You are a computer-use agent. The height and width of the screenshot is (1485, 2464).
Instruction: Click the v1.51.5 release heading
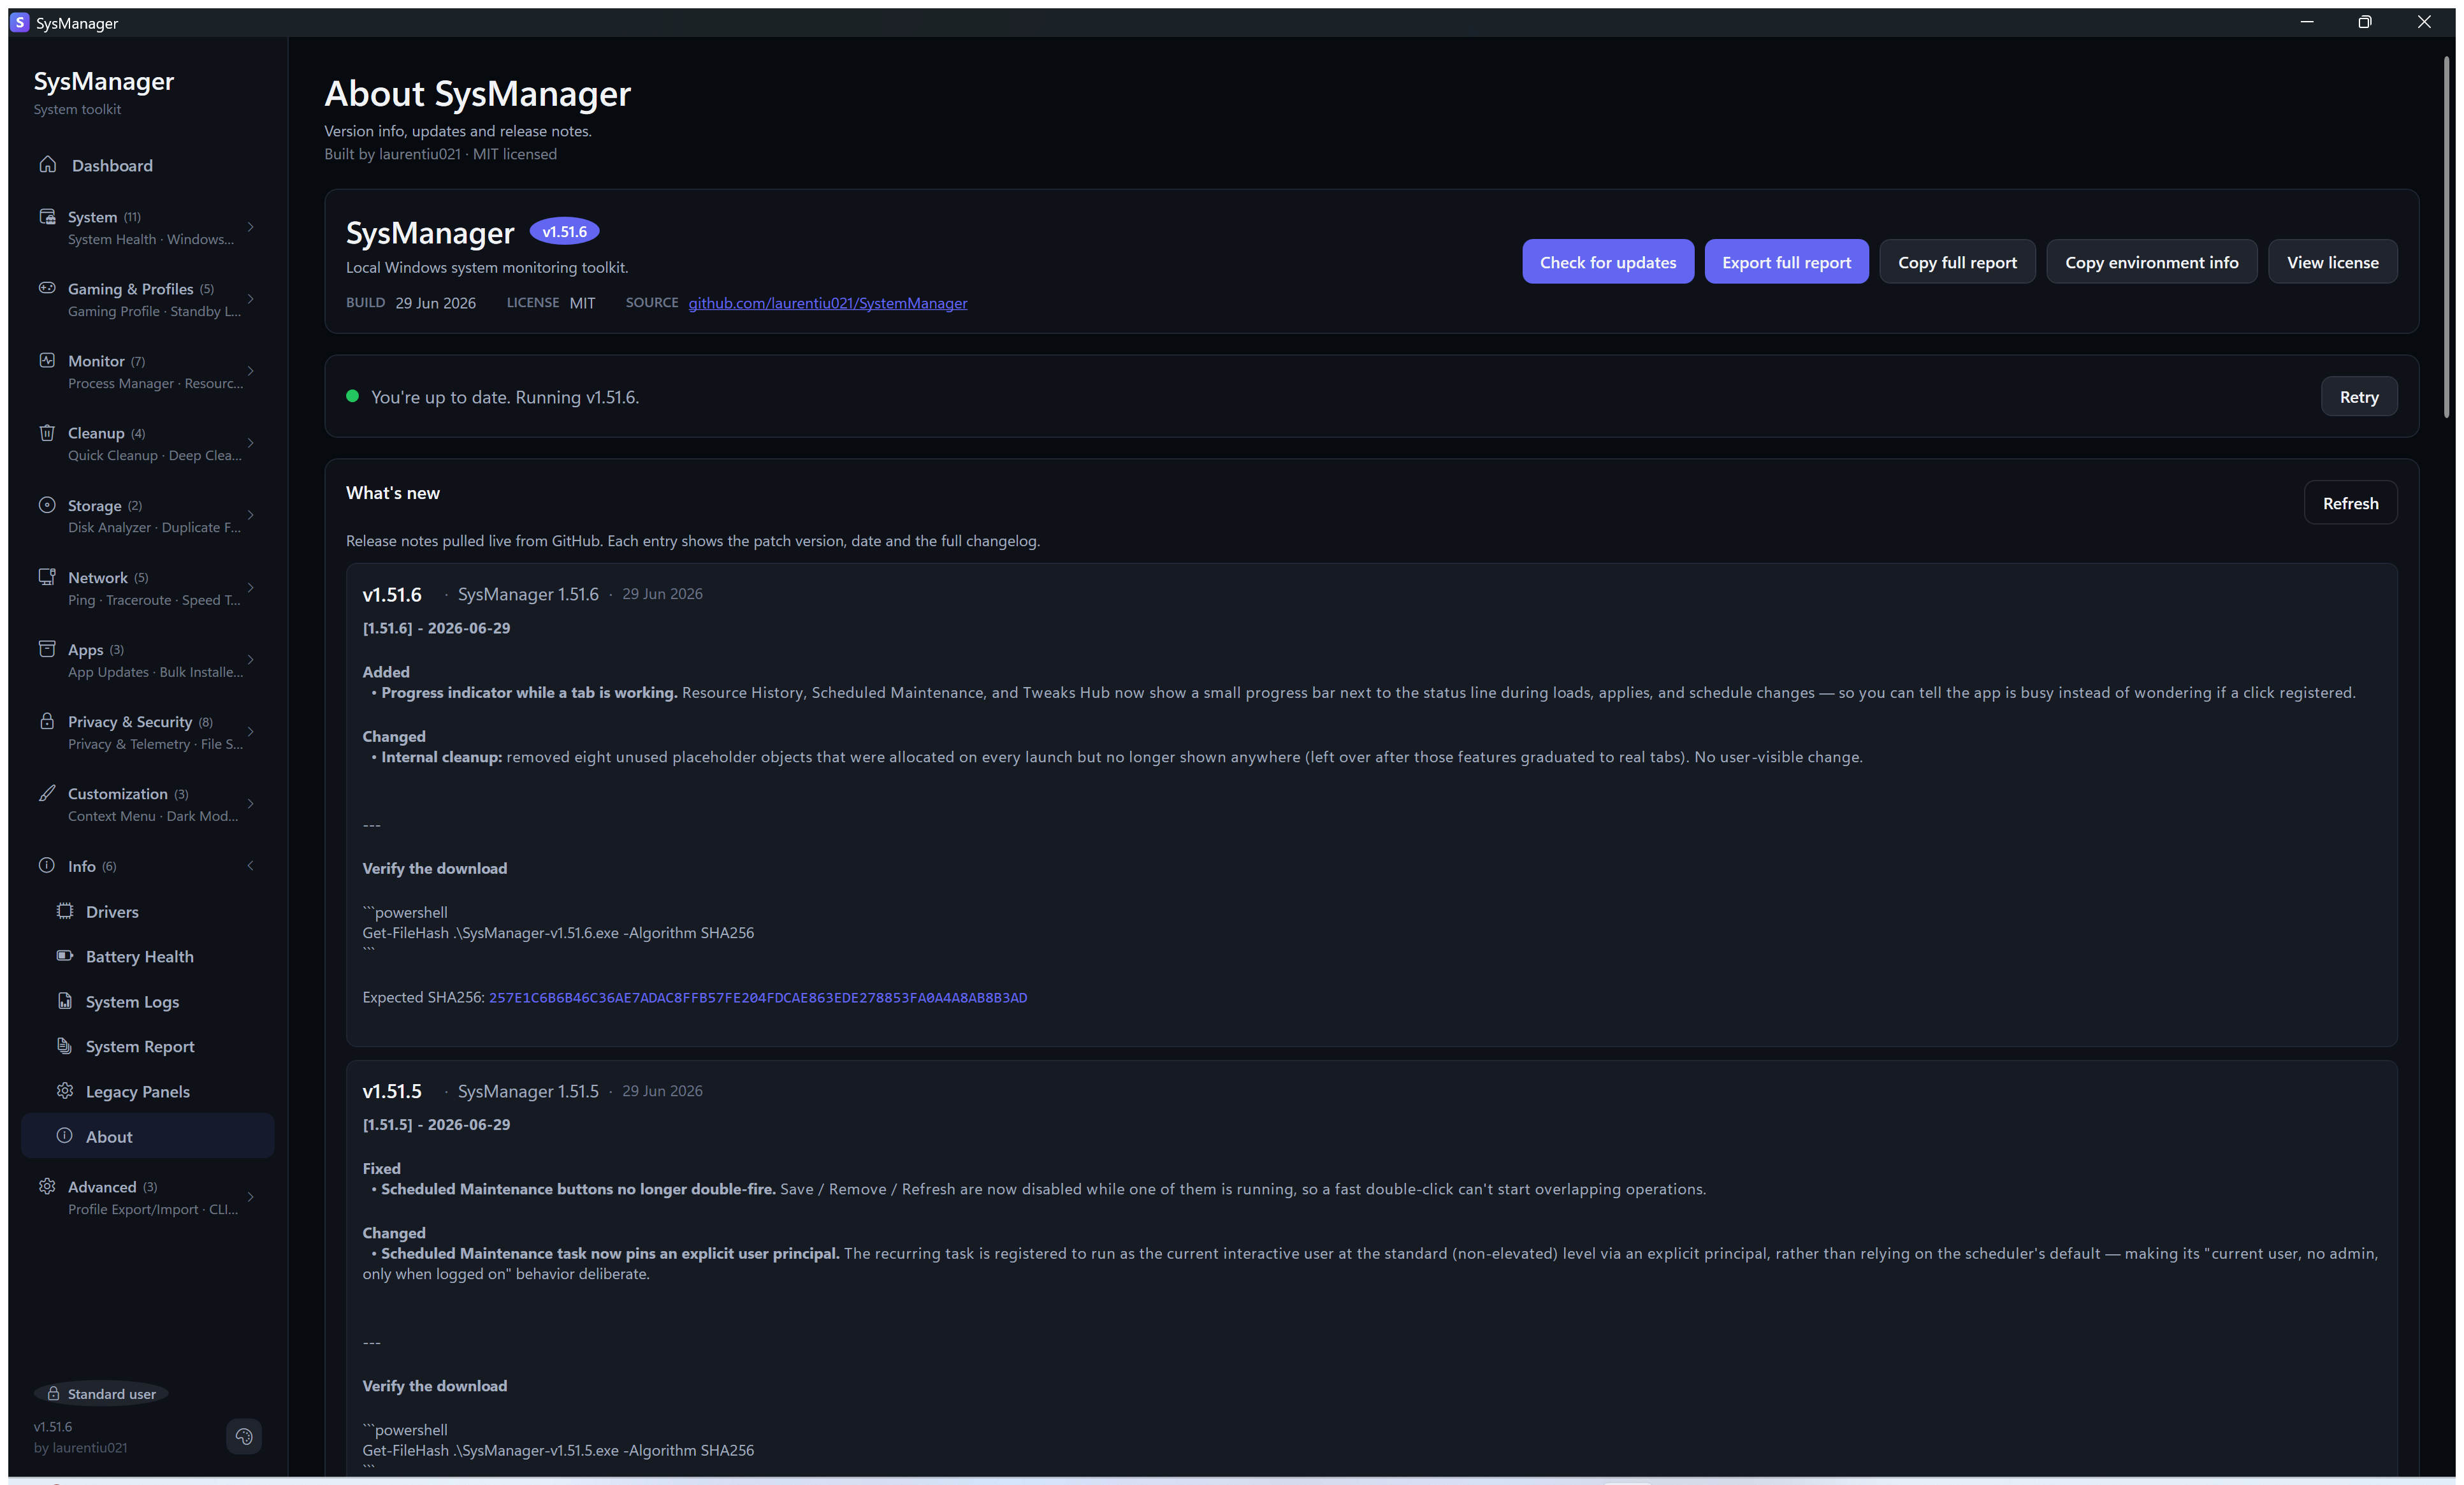(391, 1091)
